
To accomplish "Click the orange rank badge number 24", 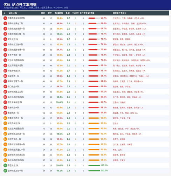I will coord(5,139).
